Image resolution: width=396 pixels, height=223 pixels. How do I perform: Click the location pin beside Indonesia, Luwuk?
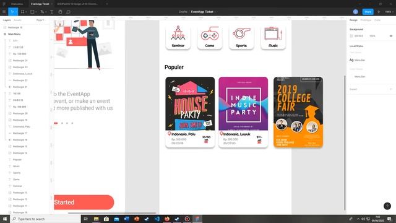click(x=222, y=134)
